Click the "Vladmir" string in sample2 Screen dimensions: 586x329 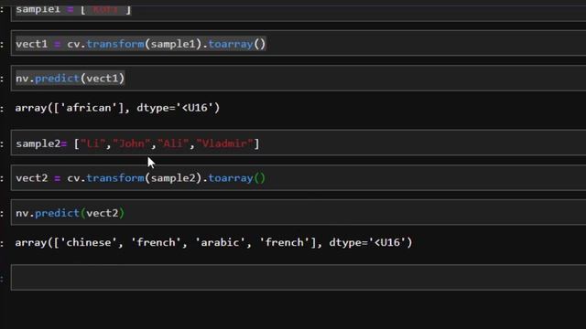[224, 143]
